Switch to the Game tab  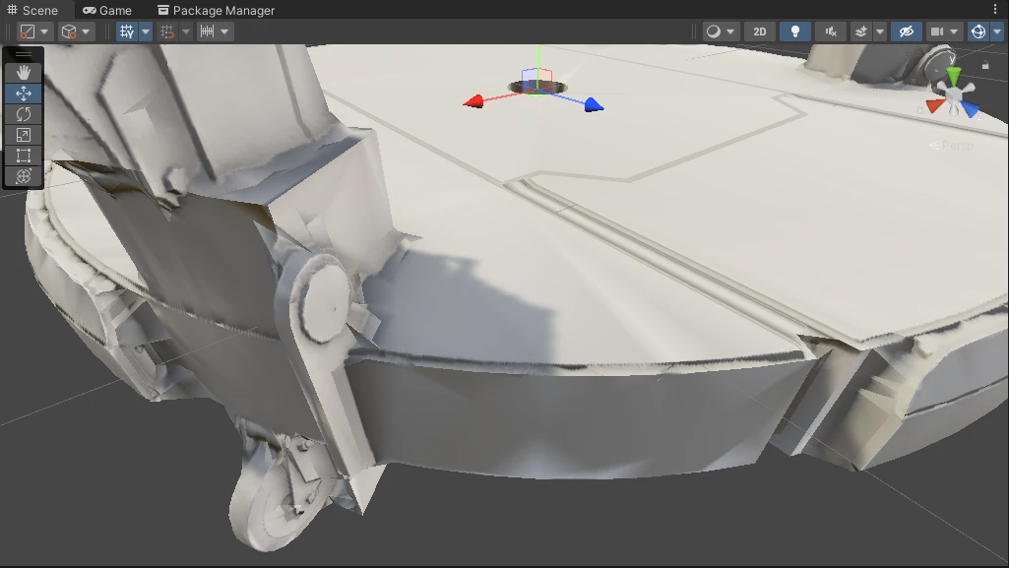[x=107, y=10]
